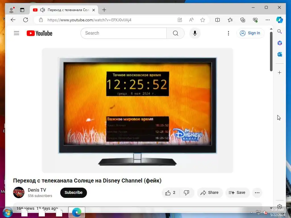Image resolution: width=291 pixels, height=218 pixels.
Task: Mute the tab via speaker icon
Action: tap(43, 10)
